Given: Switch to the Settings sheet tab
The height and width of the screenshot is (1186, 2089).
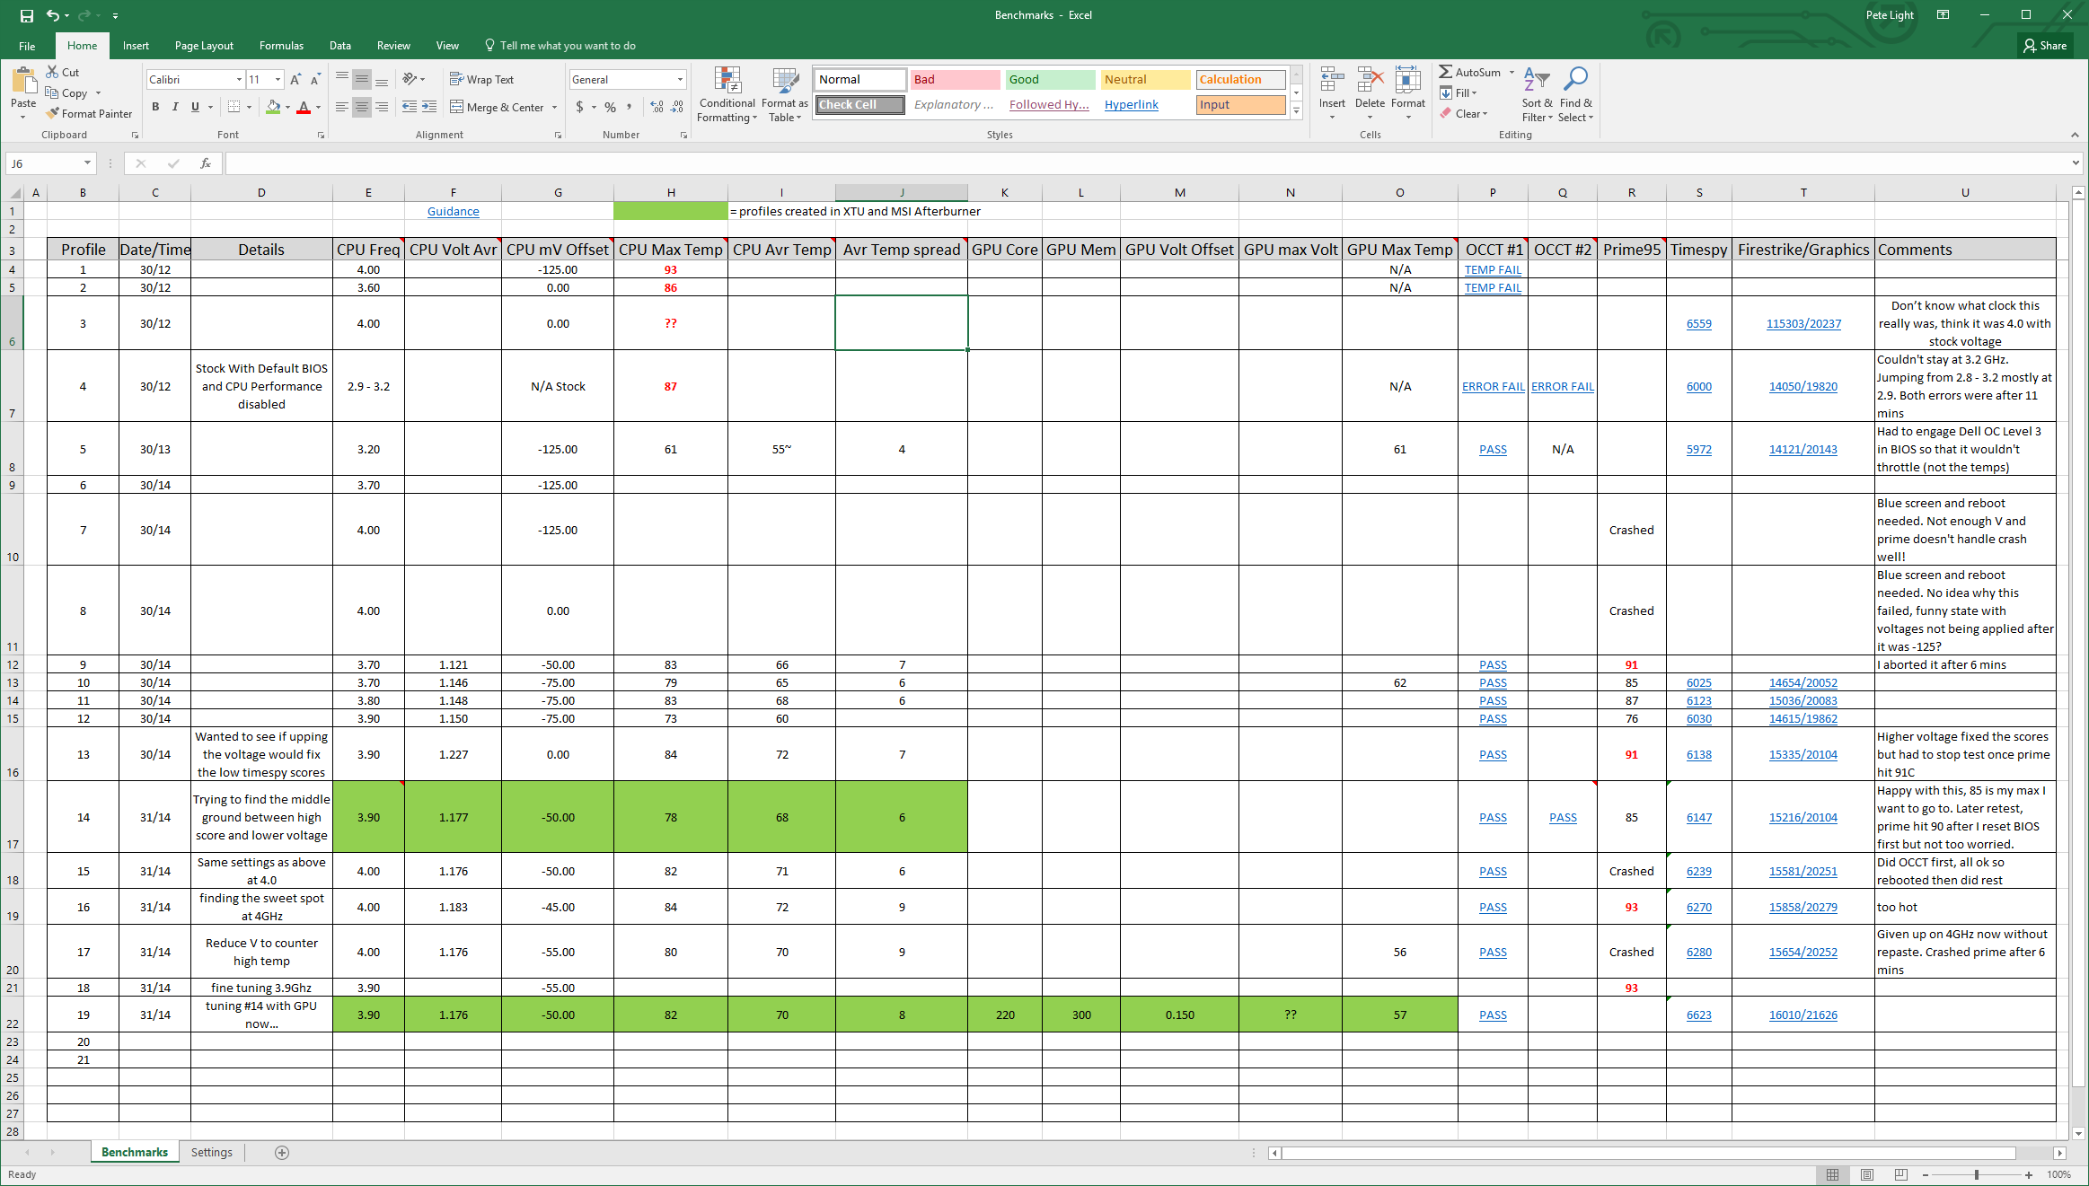Looking at the screenshot, I should tap(214, 1152).
